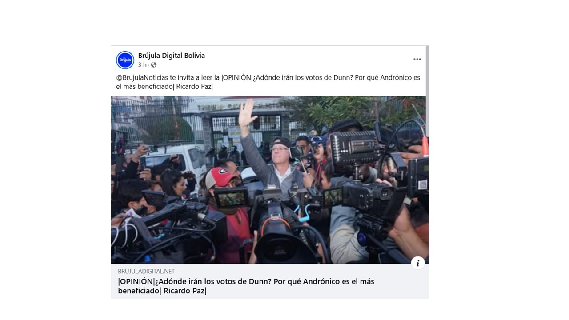Click the vertical scrollbar beside the post
Image resolution: width=569 pixels, height=320 pixels.
click(427, 71)
